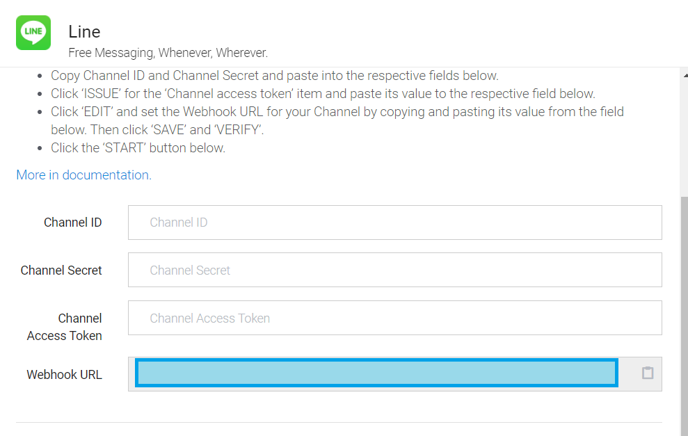The width and height of the screenshot is (688, 436).
Task: Click the Copy Channel ID instruction bullet
Action: 274,76
